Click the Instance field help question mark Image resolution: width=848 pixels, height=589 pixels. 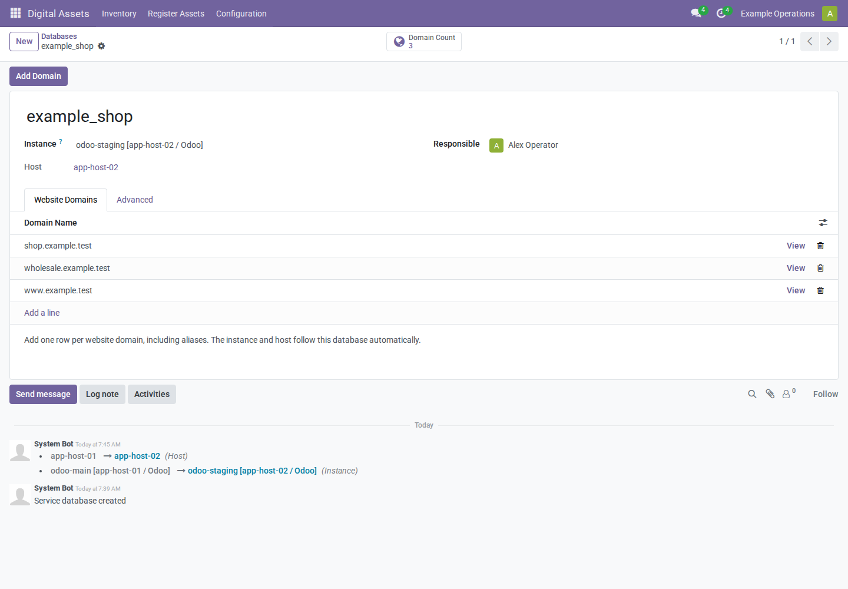pos(61,141)
